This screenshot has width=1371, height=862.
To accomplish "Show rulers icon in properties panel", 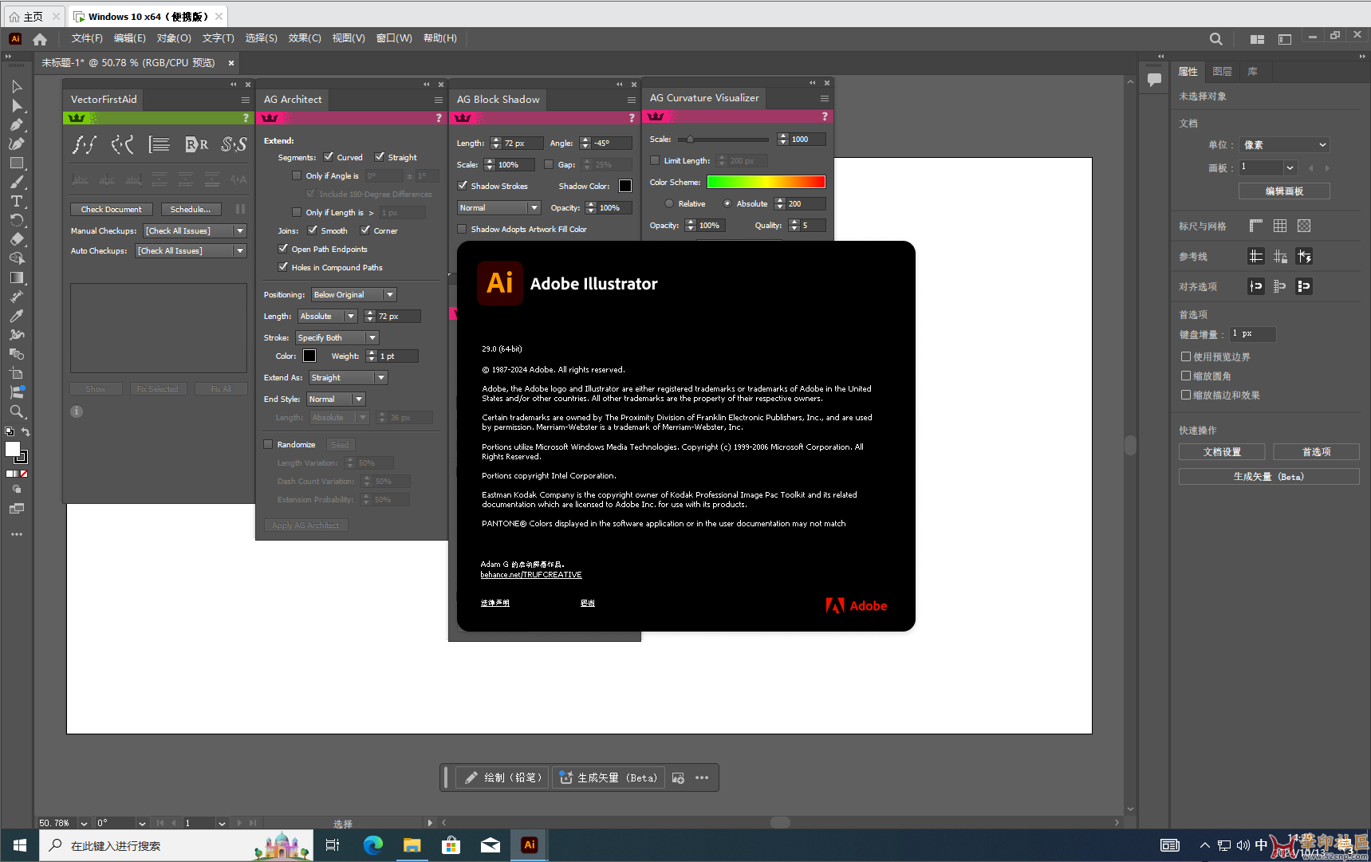I will [x=1255, y=226].
